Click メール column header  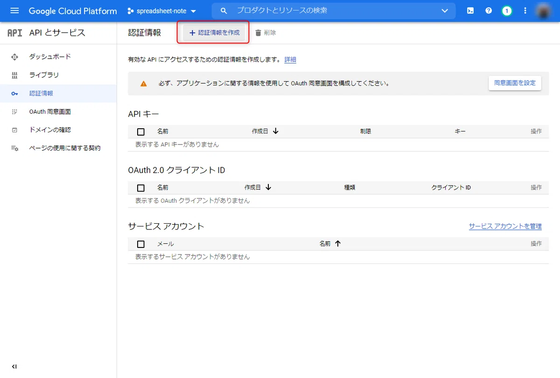click(165, 244)
